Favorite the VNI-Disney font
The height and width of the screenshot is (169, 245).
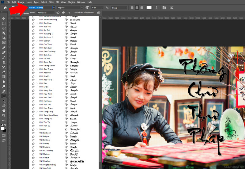pos(33,144)
